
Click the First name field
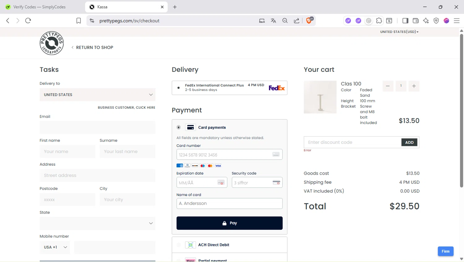(67, 152)
